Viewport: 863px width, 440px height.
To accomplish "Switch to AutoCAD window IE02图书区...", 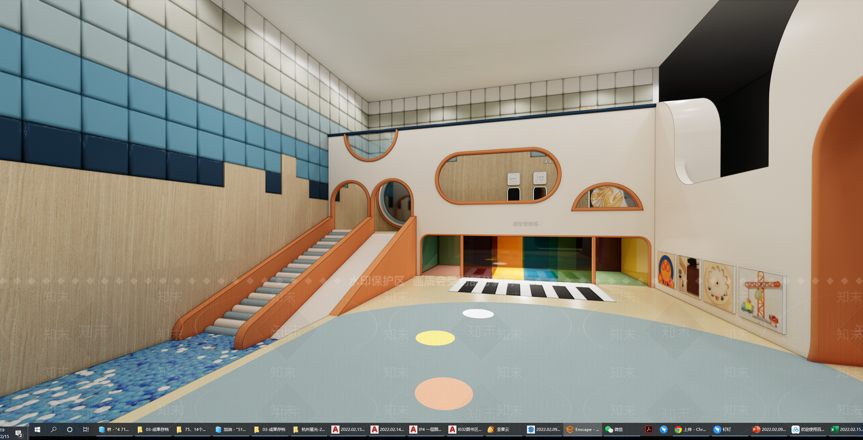I will coord(465,430).
